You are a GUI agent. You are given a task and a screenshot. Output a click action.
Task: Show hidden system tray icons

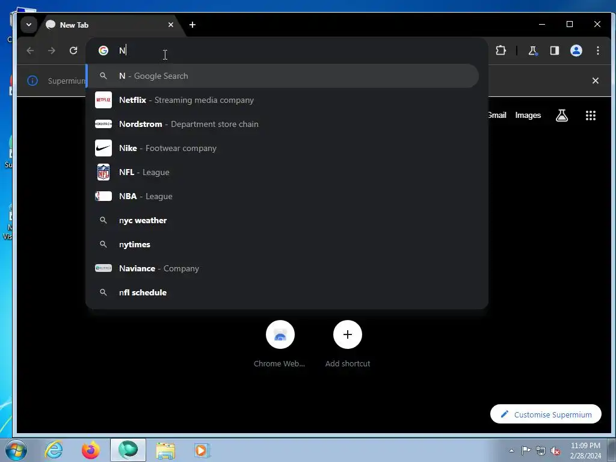point(511,451)
